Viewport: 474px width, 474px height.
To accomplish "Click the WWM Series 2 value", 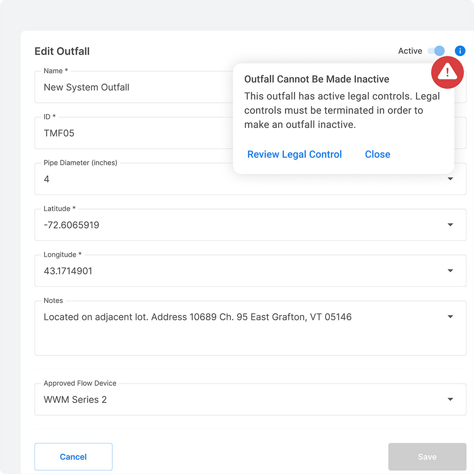I will coord(75,400).
